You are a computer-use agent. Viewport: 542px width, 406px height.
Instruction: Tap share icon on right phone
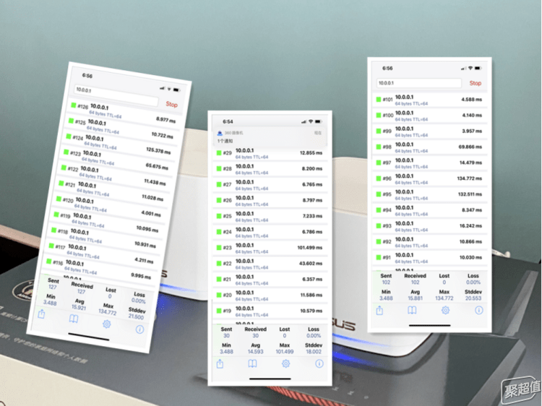pyautogui.click(x=379, y=311)
